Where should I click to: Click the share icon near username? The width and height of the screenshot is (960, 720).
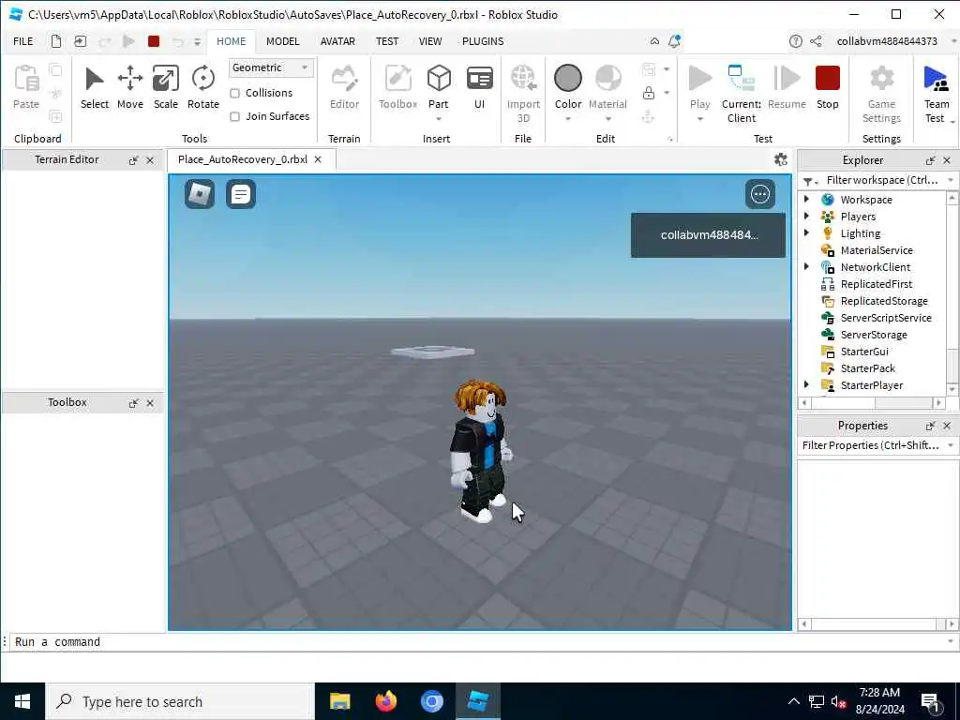[816, 41]
